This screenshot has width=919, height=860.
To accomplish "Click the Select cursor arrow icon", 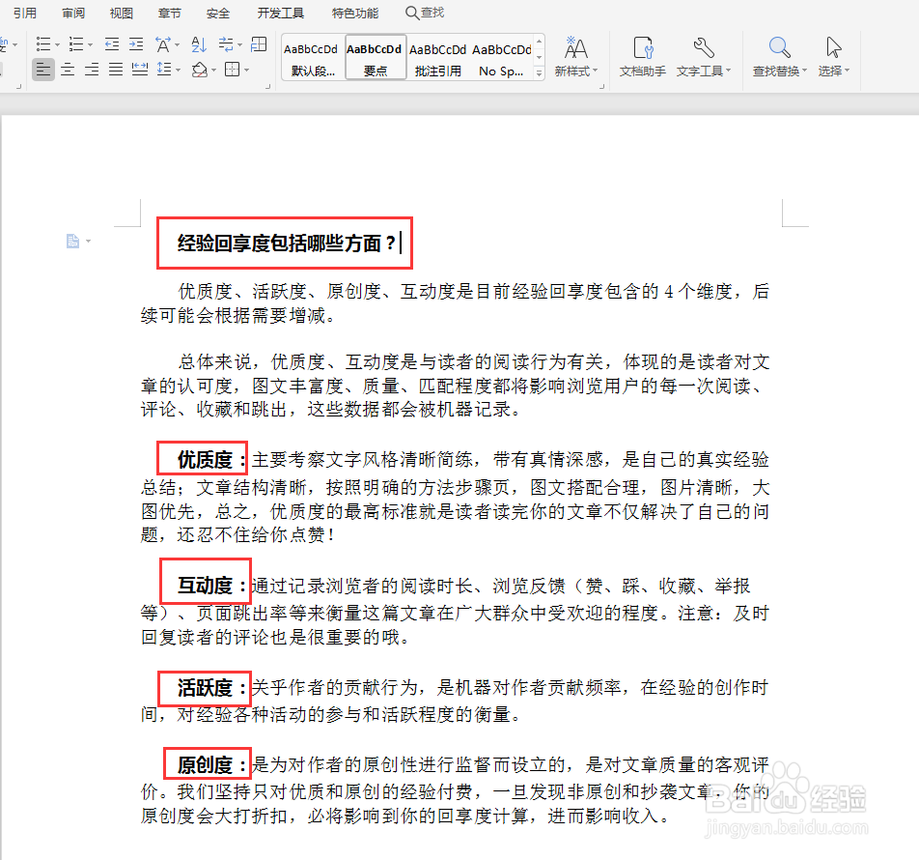I will [x=833, y=47].
